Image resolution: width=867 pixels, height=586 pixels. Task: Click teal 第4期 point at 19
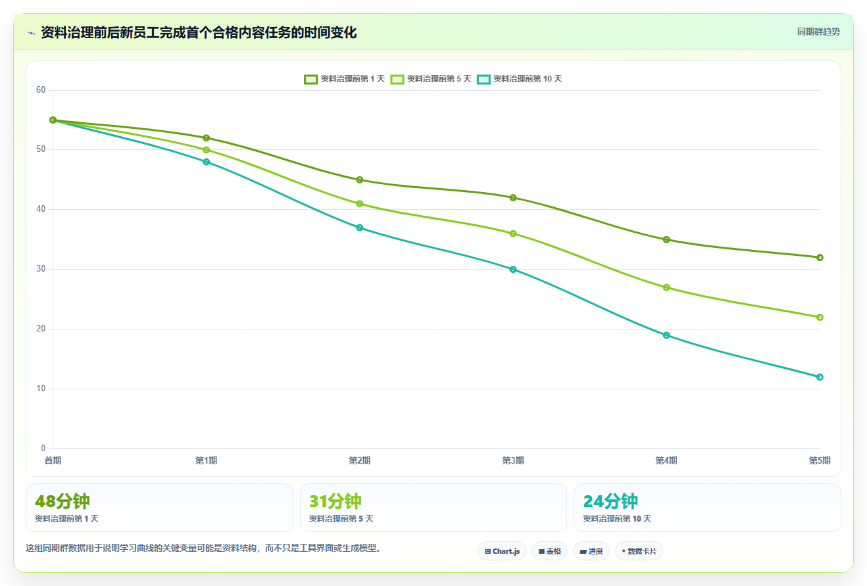[x=666, y=335]
